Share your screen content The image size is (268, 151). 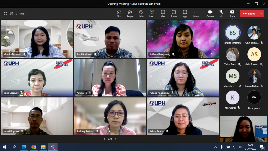pyautogui.click(x=232, y=14)
